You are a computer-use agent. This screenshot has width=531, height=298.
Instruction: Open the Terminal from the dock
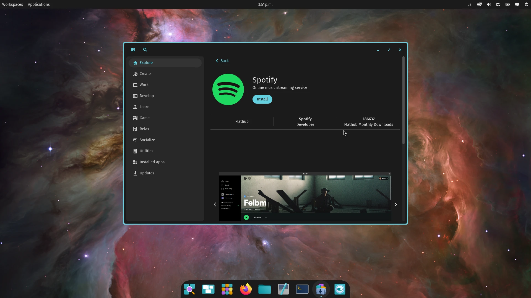click(302, 289)
